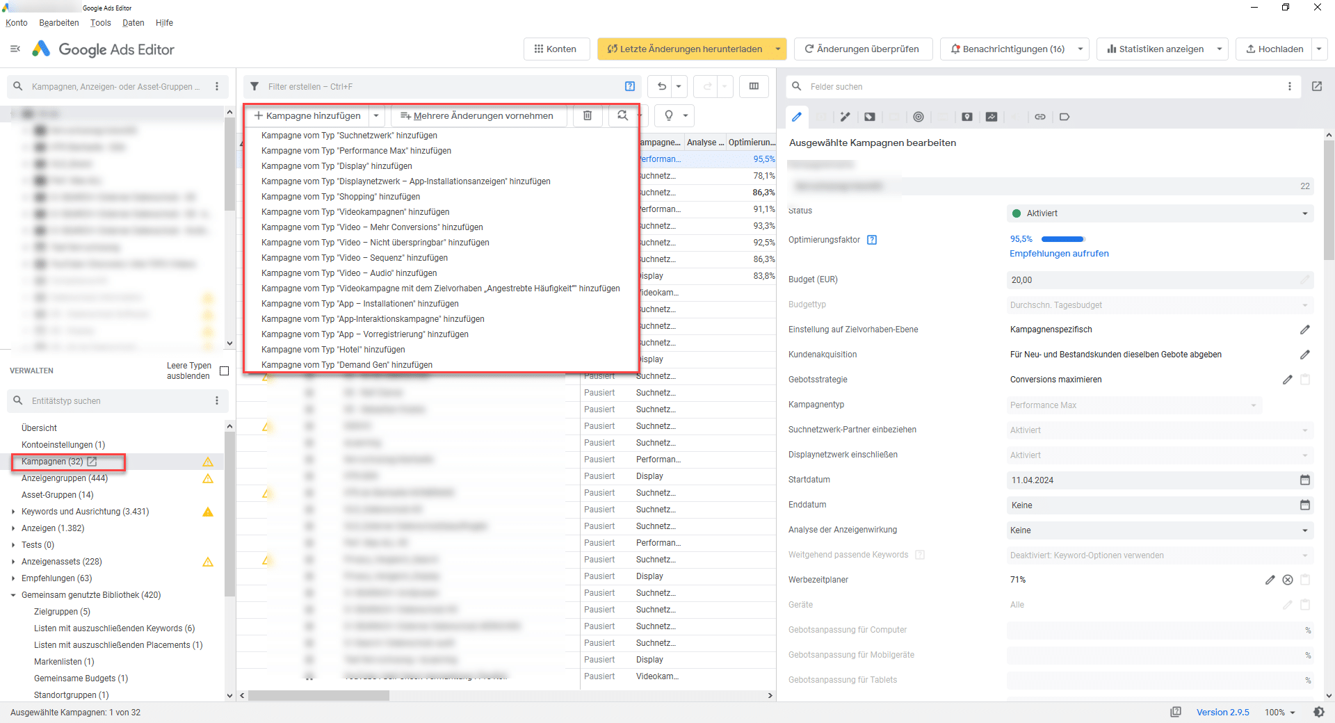Click the column layout icon
The width and height of the screenshot is (1335, 723).
(754, 86)
